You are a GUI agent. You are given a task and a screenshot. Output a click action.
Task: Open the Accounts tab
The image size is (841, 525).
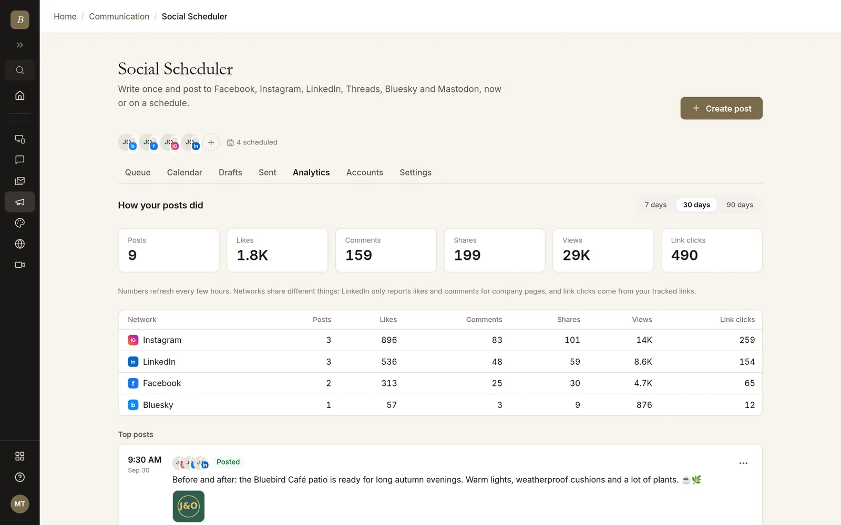tap(365, 173)
